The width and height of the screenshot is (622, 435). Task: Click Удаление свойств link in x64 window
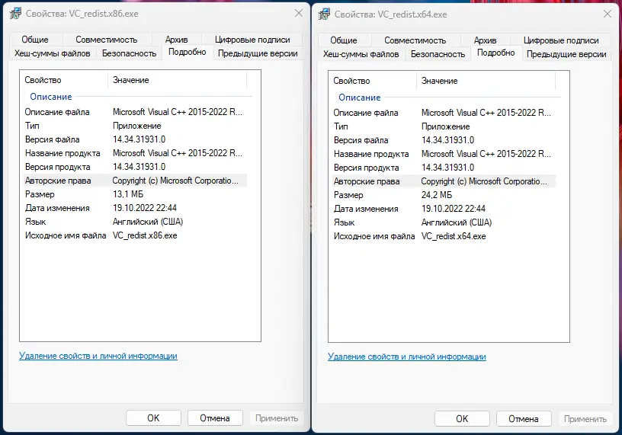(406, 357)
